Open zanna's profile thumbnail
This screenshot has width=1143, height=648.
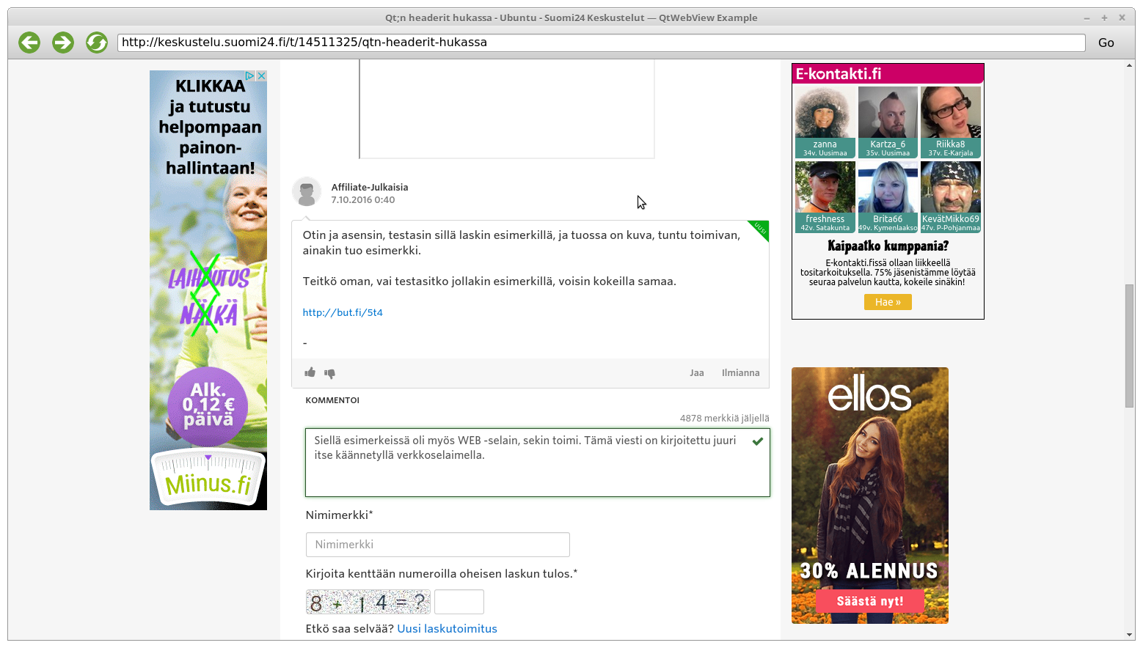[x=825, y=122]
